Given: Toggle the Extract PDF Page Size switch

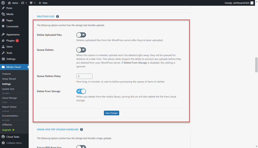Looking at the screenshot, I should tap(81, 147).
